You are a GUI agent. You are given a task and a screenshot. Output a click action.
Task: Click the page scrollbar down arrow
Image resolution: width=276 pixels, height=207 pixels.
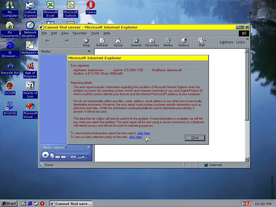click(x=247, y=160)
